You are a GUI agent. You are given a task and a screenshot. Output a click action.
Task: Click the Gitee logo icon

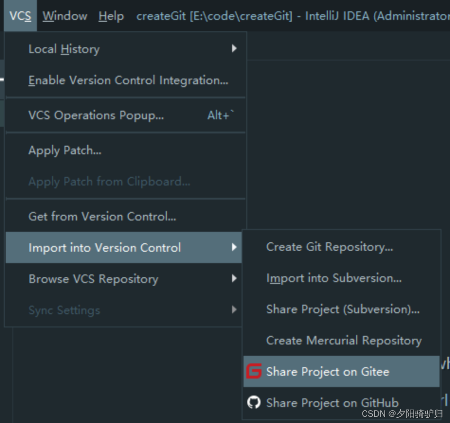254,371
